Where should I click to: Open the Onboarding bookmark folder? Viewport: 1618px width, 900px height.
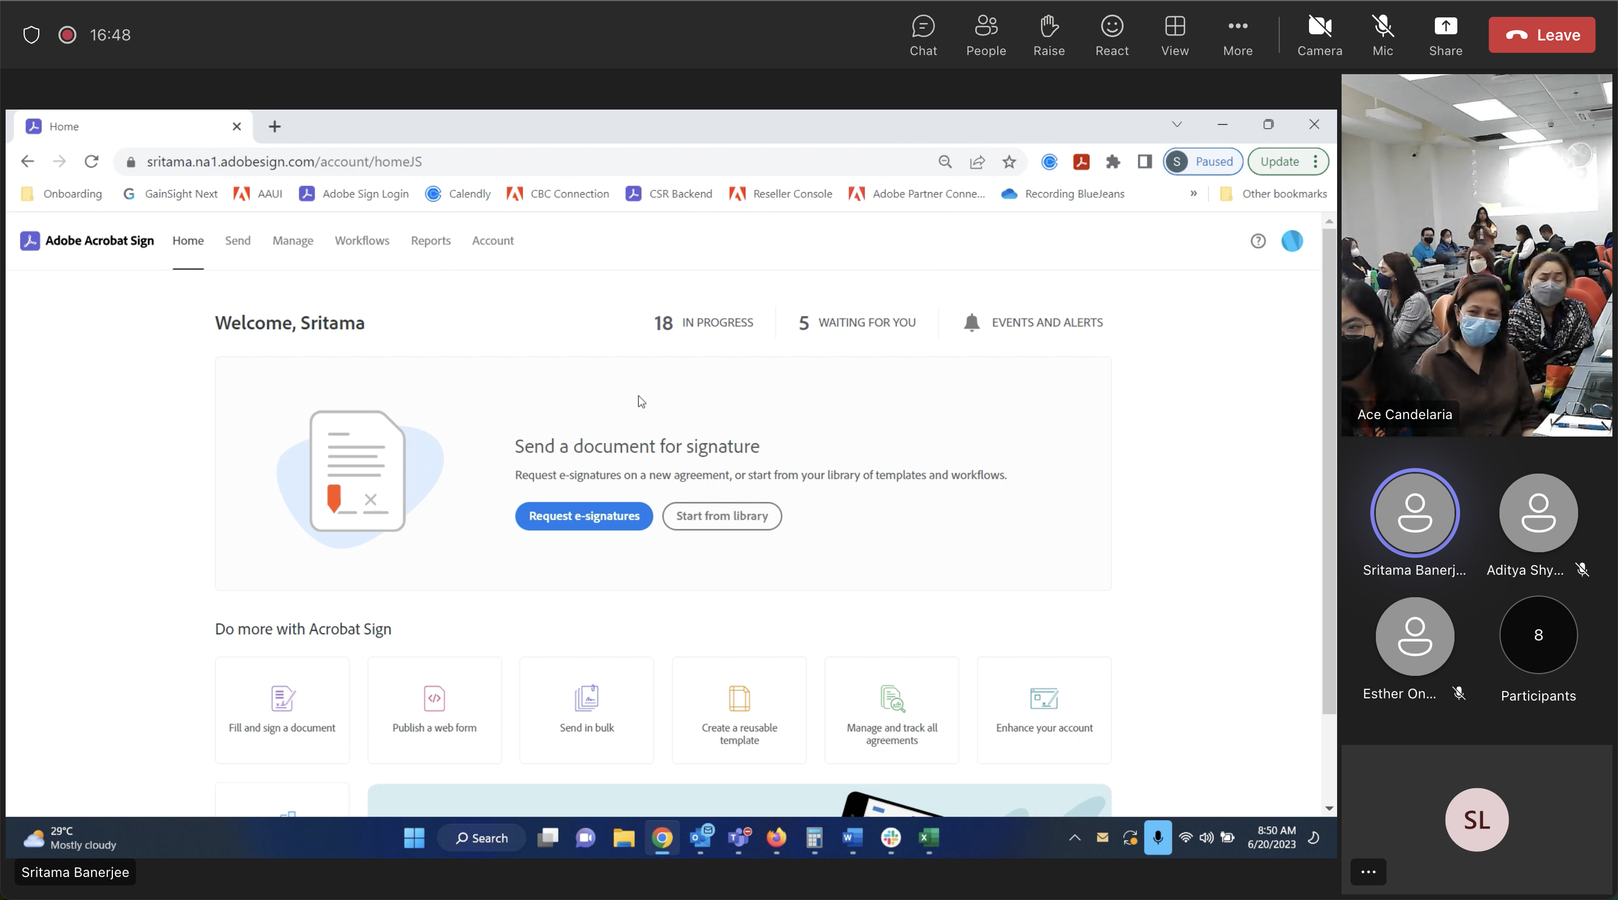tap(62, 193)
